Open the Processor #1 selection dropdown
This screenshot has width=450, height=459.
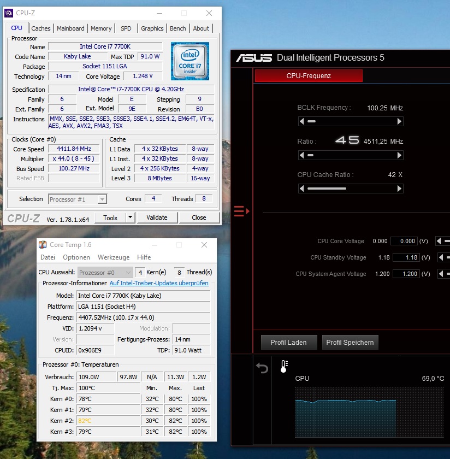(x=78, y=199)
